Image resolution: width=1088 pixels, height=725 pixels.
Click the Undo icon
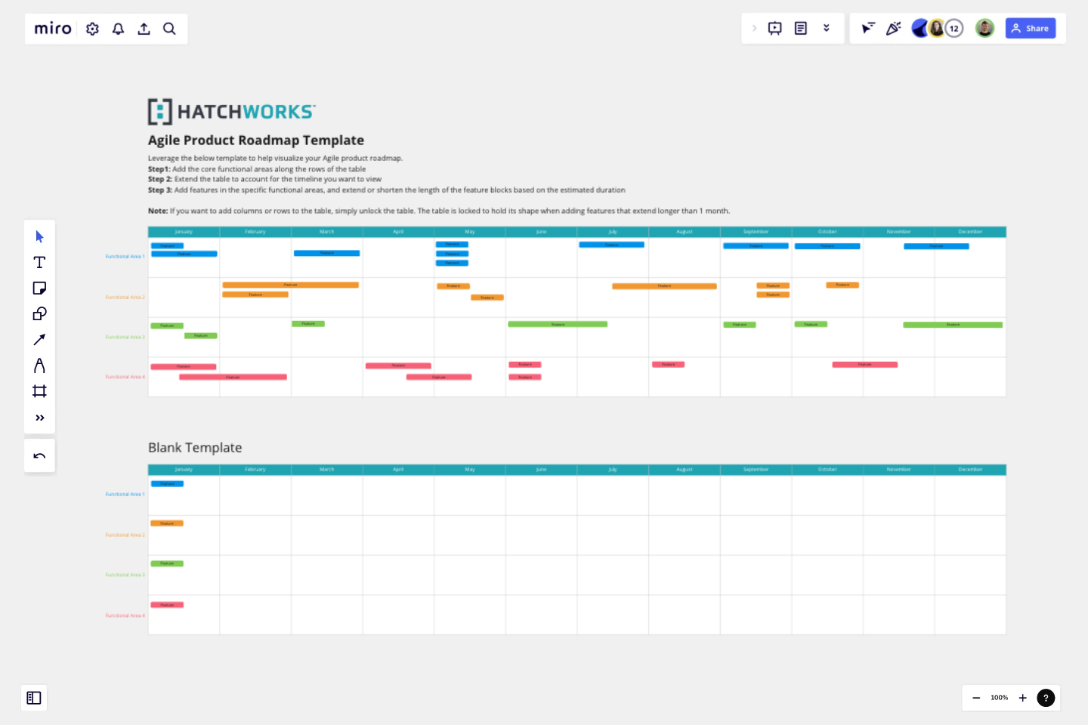pyautogui.click(x=39, y=455)
